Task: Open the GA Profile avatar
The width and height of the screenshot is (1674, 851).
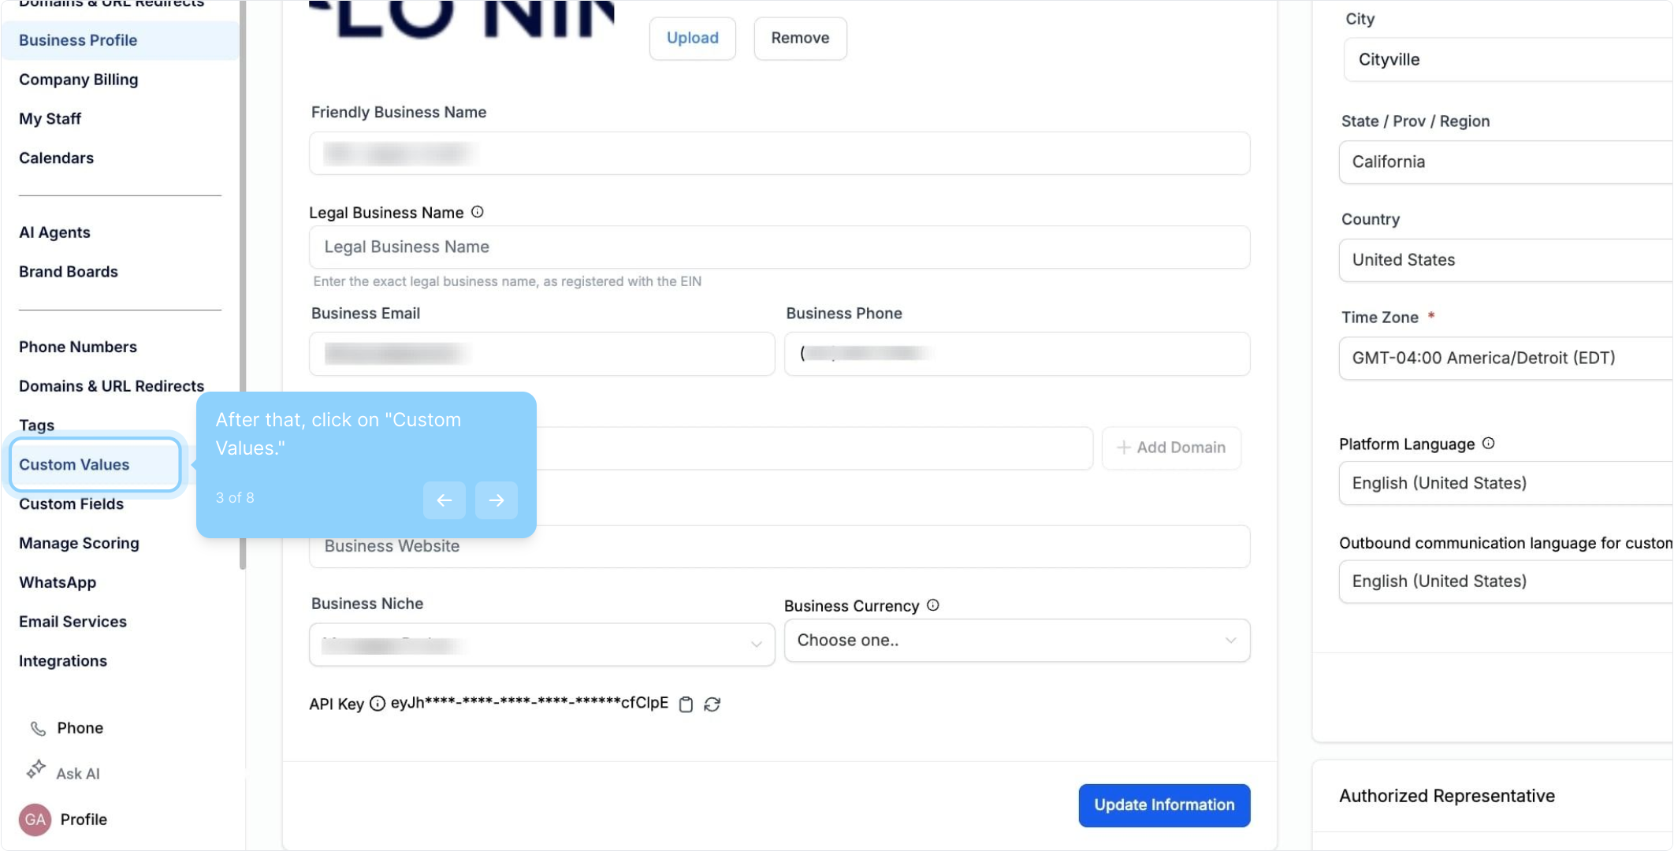Action: [35, 819]
